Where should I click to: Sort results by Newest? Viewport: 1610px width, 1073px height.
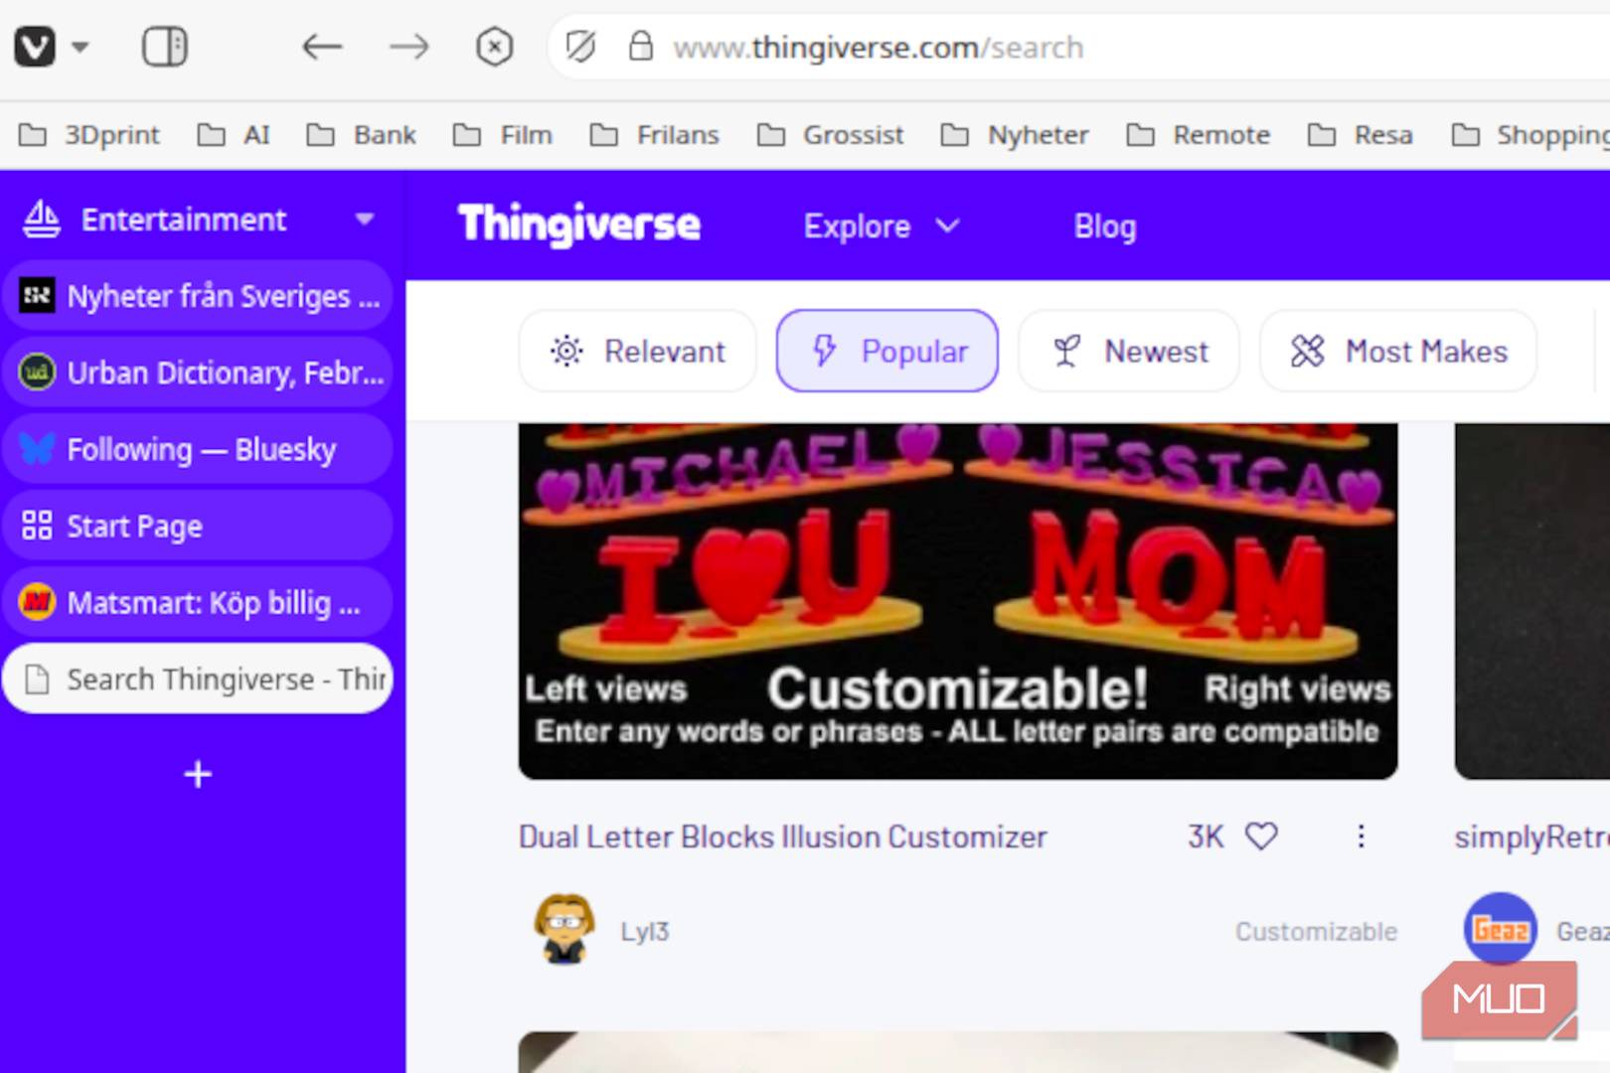coord(1129,351)
